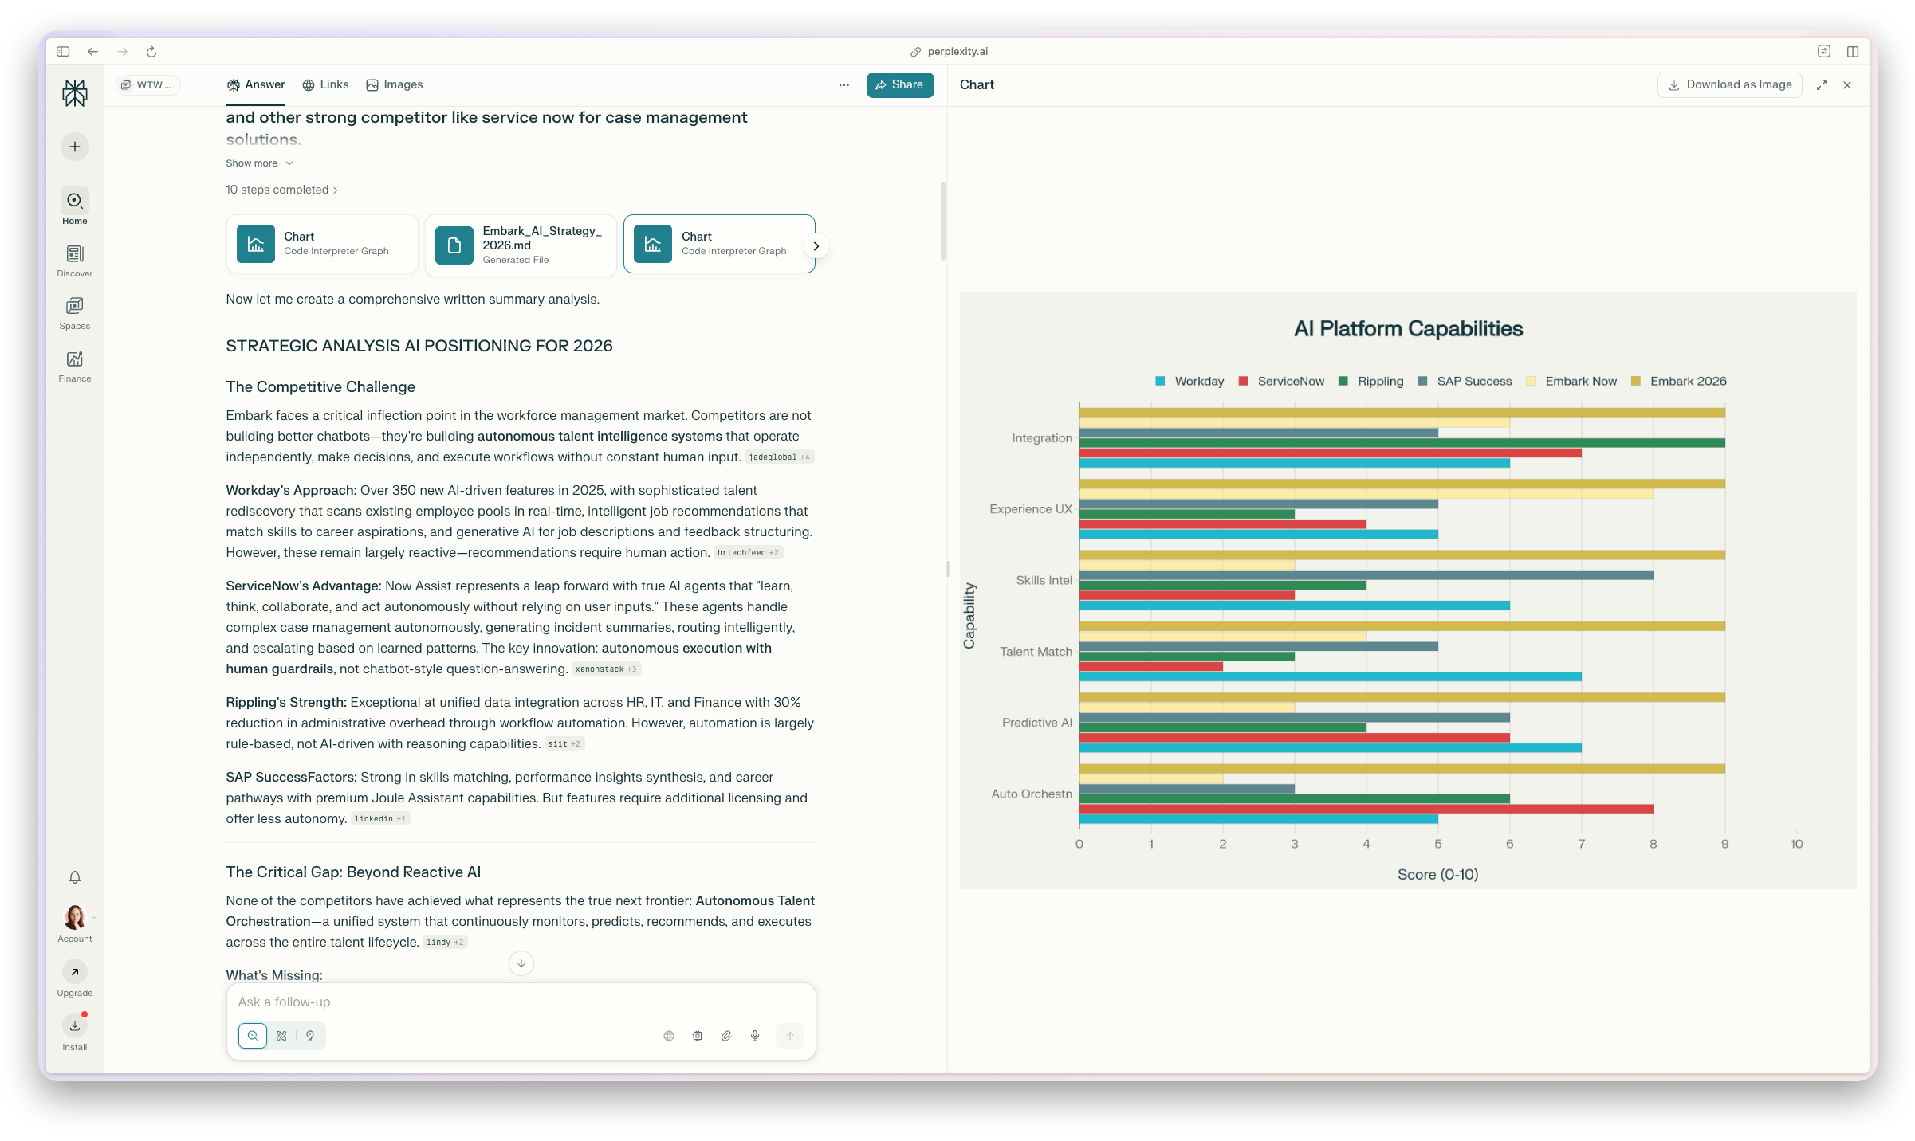Click the right chevron for more assets

816,246
